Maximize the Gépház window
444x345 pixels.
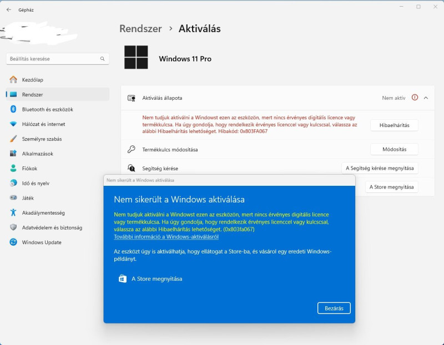[x=418, y=7]
